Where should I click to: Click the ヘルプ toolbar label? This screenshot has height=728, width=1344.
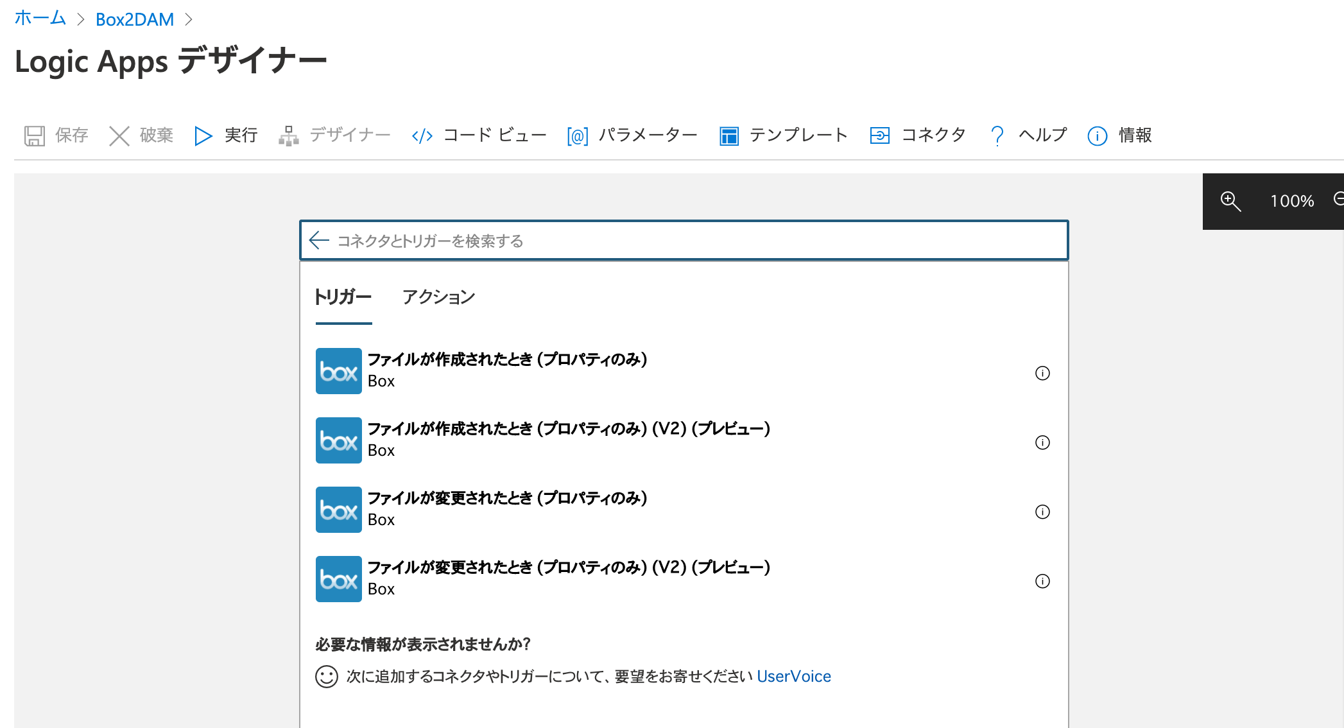(1043, 135)
